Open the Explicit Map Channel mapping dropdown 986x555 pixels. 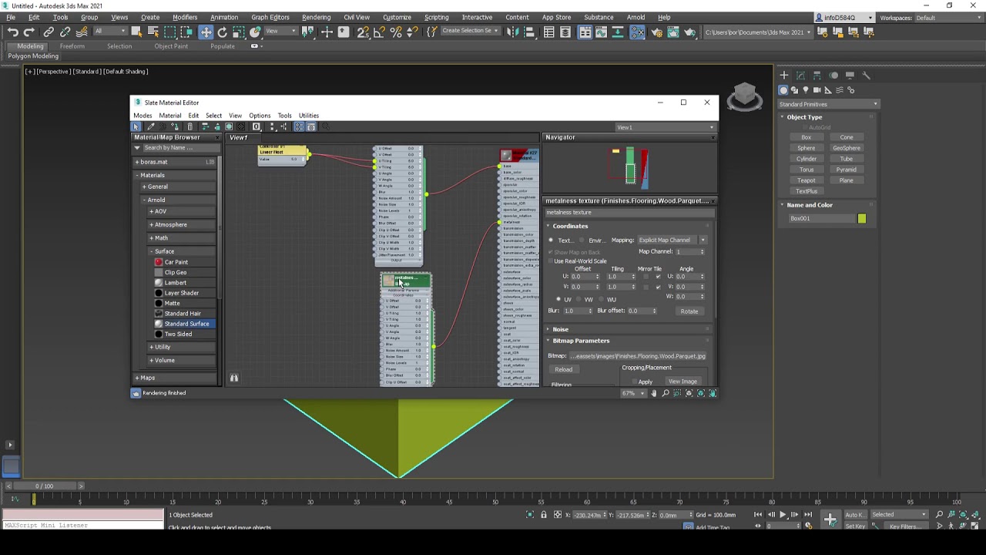(x=672, y=240)
